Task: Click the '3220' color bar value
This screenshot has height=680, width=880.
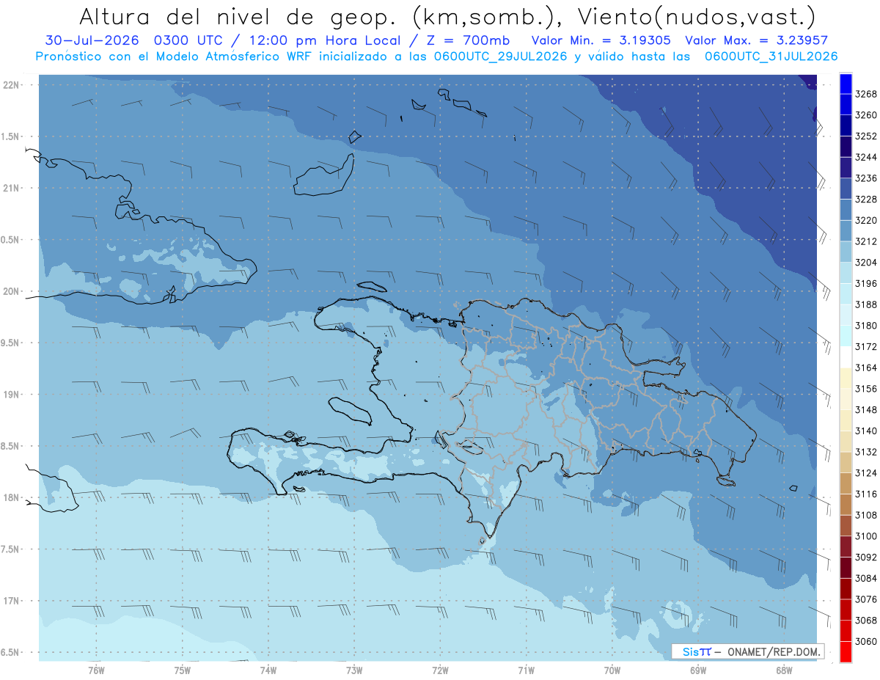Action: (x=866, y=221)
